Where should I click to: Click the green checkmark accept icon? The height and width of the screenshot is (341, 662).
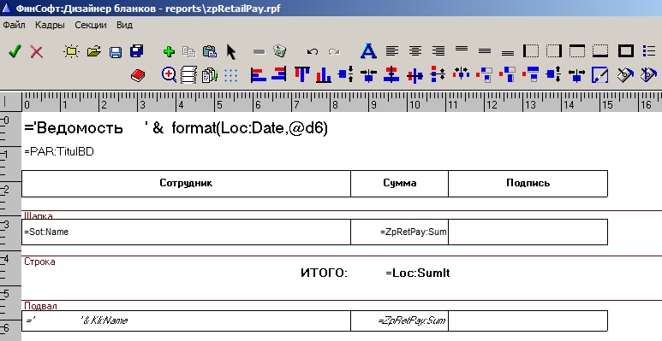tap(15, 51)
